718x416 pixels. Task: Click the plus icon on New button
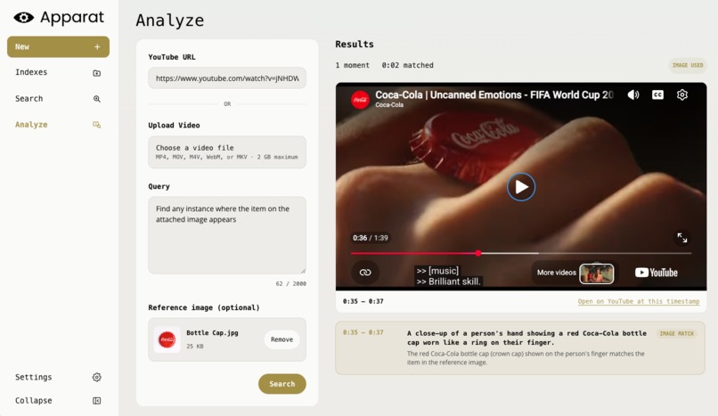(97, 46)
